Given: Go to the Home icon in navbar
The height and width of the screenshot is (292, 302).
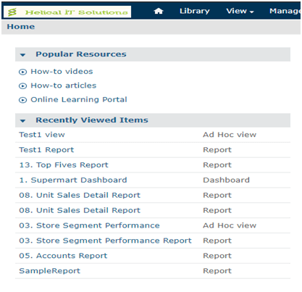Looking at the screenshot, I should tap(159, 11).
